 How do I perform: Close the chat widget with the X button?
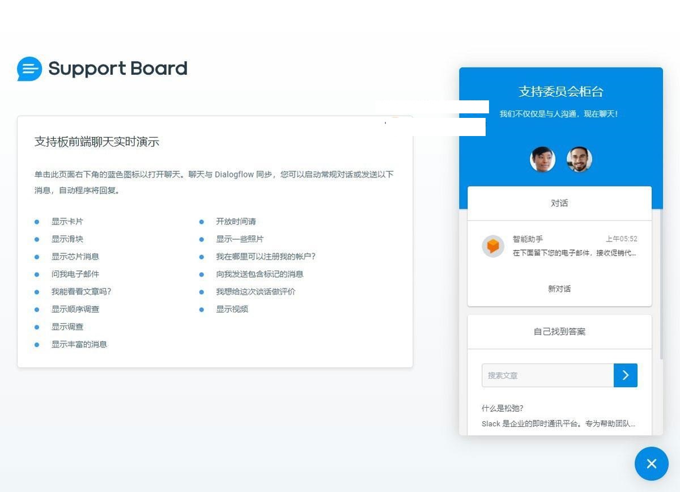[x=651, y=464]
